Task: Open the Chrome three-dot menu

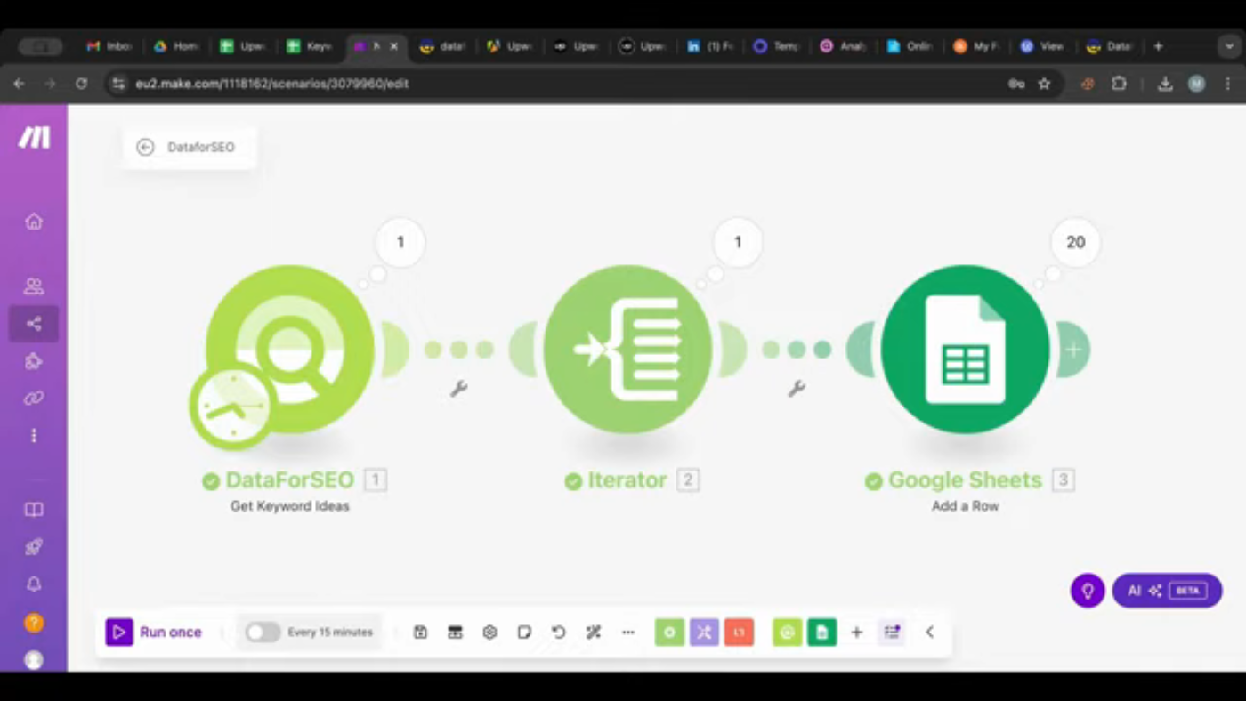Action: [x=1227, y=84]
